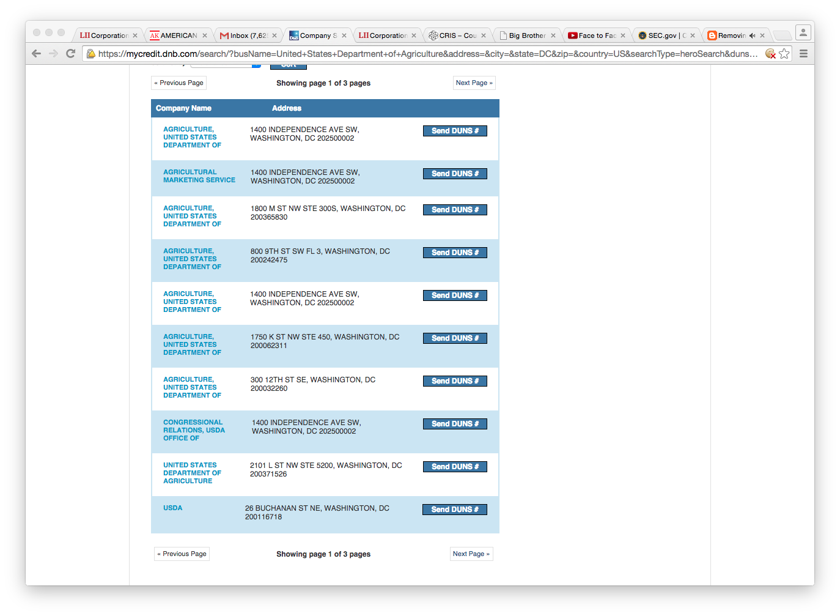Bookmark this page with star icon

coord(784,54)
